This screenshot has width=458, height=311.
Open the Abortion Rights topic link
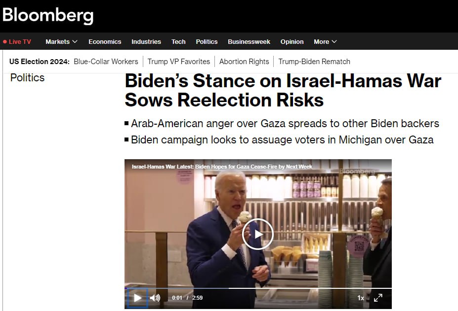point(244,62)
